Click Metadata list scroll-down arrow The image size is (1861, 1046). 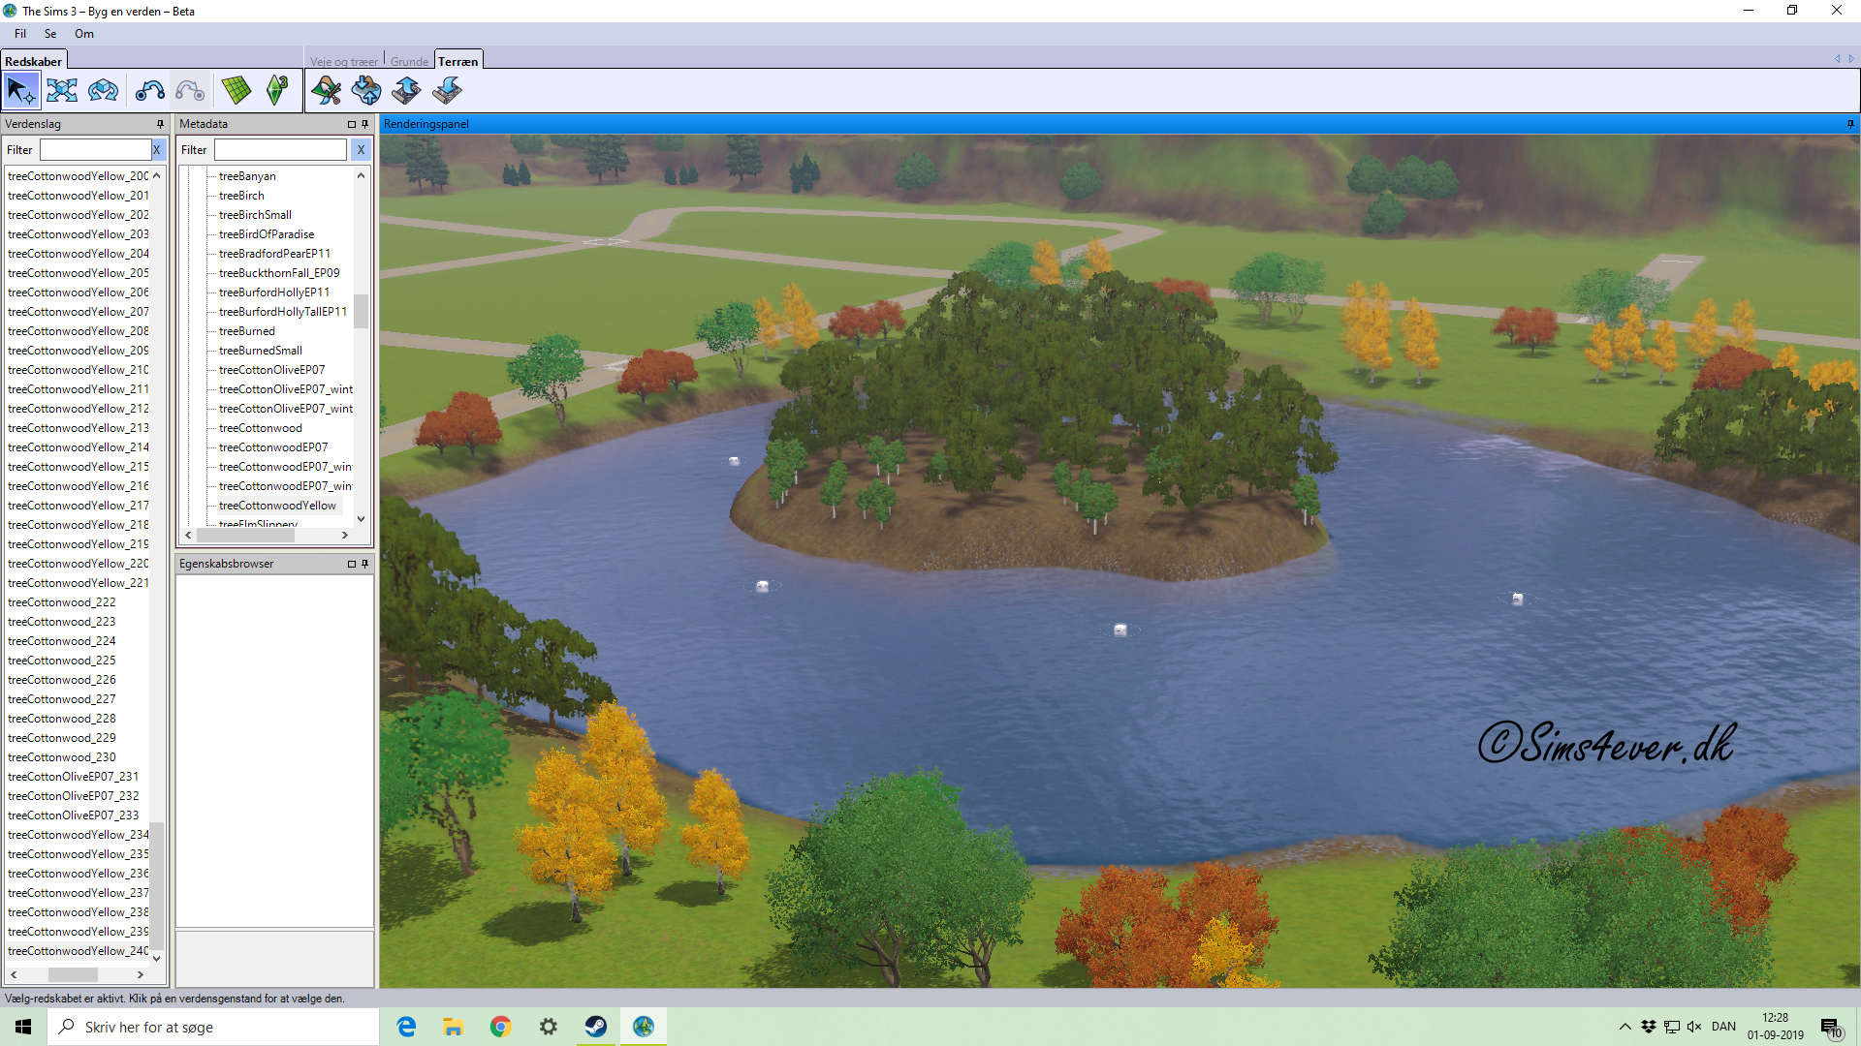[361, 519]
